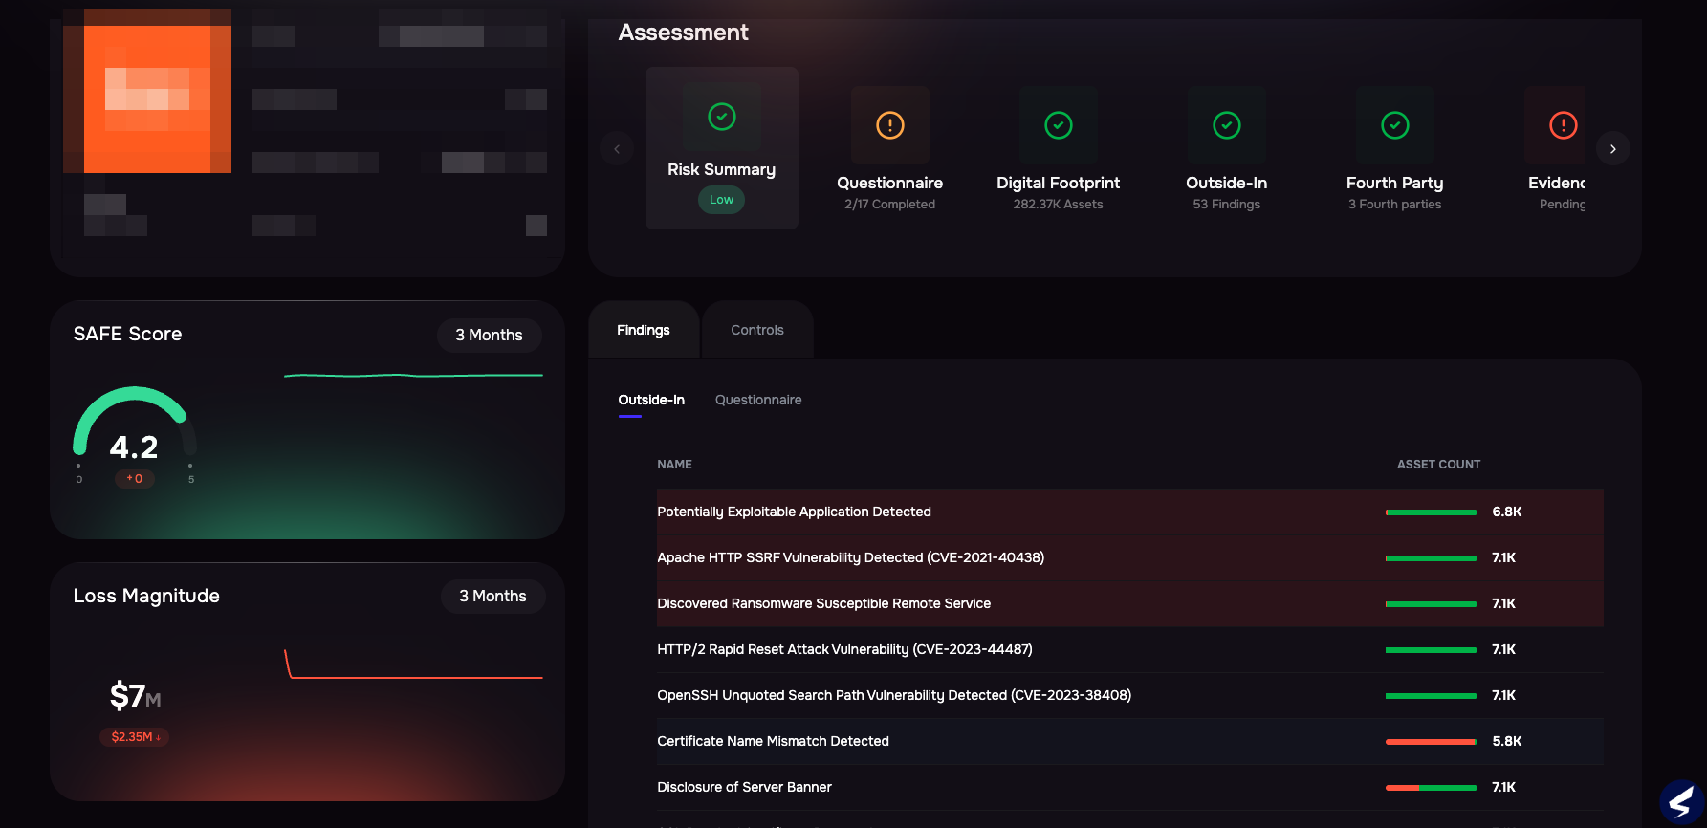This screenshot has width=1707, height=828.
Task: Click the Fourth Party check icon
Action: coord(1395,125)
